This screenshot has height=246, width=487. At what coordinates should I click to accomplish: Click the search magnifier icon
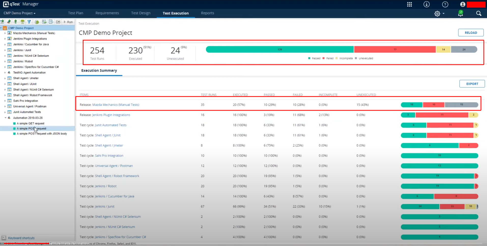pyautogui.click(x=479, y=13)
